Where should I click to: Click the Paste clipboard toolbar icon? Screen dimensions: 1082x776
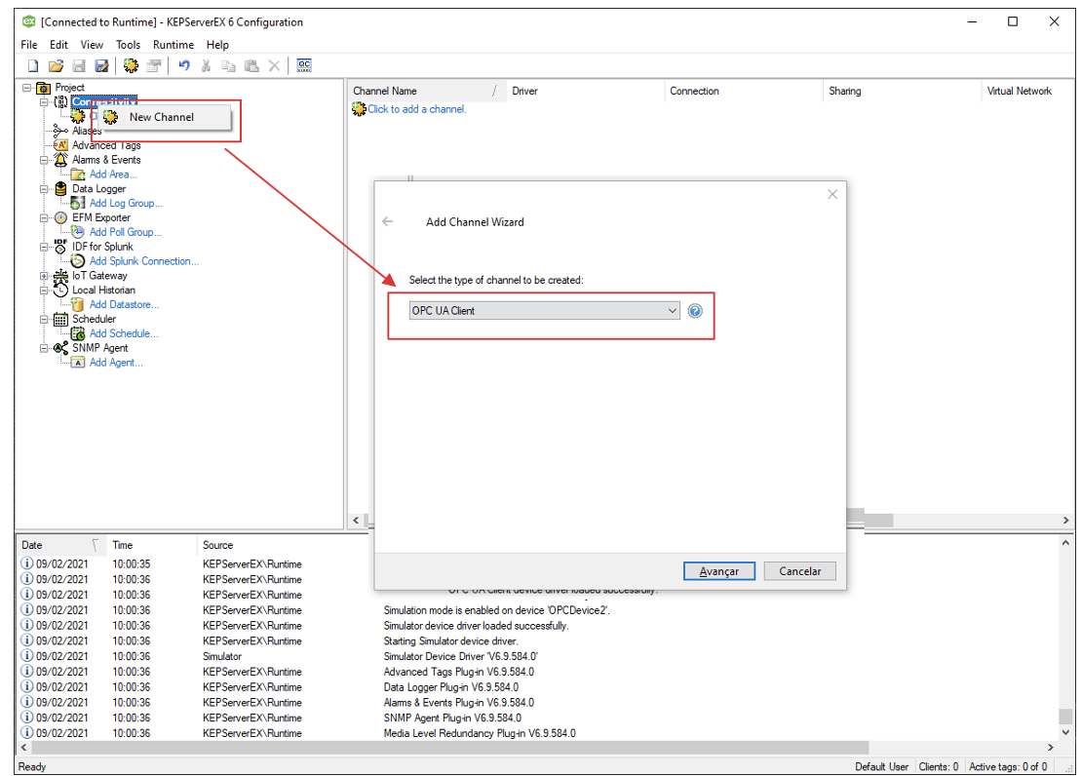(x=251, y=65)
